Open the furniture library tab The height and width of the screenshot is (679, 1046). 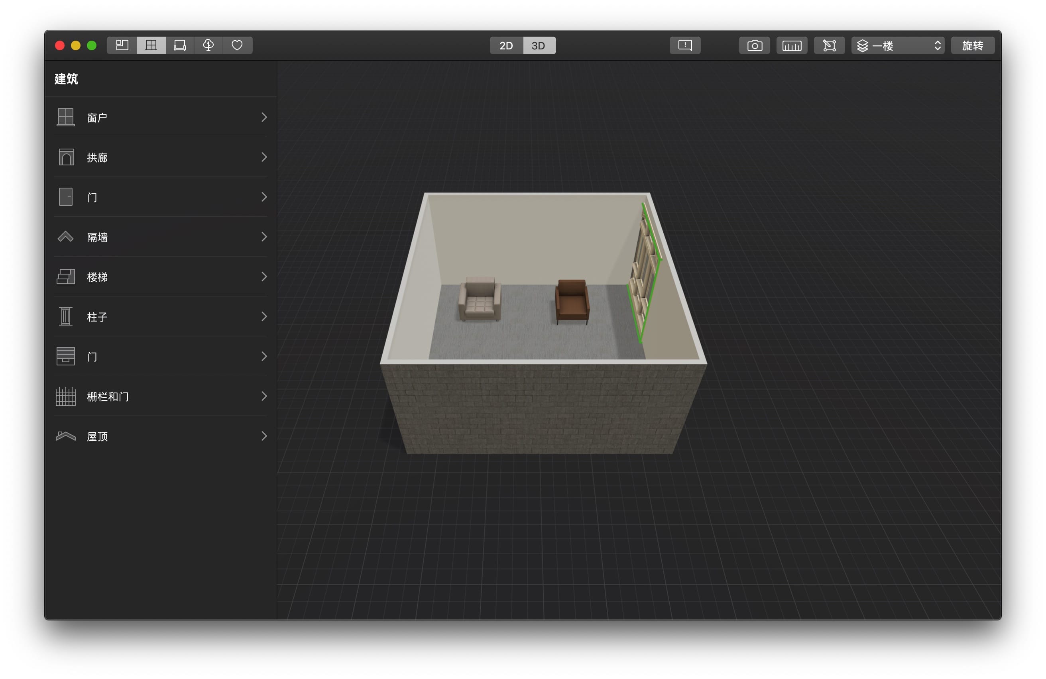click(179, 45)
